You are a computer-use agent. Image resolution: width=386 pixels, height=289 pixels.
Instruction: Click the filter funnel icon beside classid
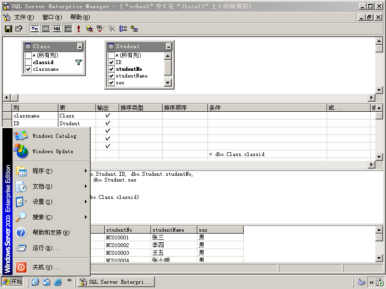tap(79, 63)
